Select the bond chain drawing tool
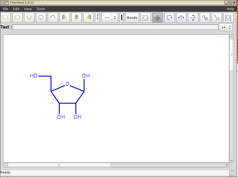Image resolution: width=238 pixels, height=177 pixels. point(53,18)
